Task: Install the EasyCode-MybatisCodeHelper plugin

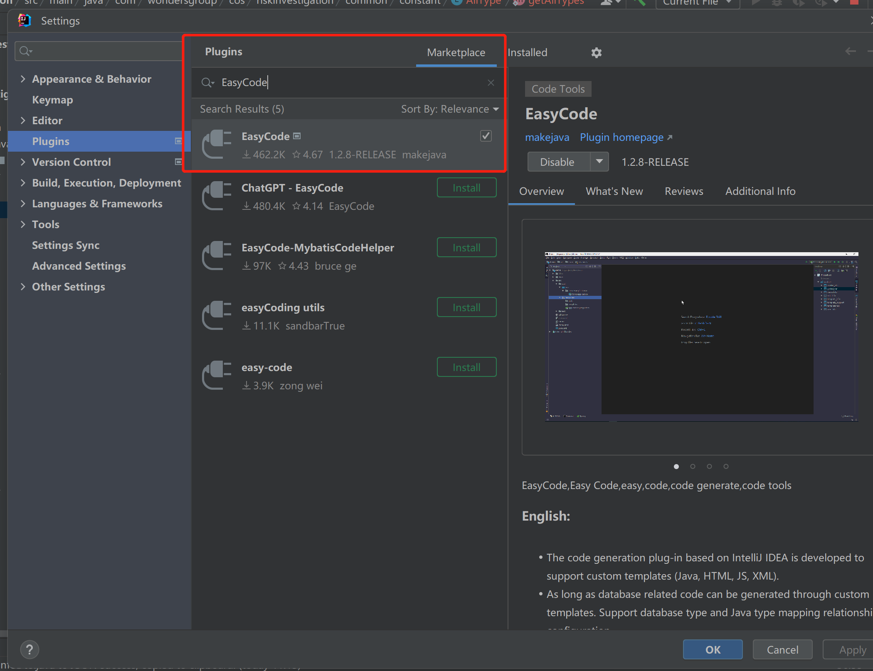Action: [466, 248]
